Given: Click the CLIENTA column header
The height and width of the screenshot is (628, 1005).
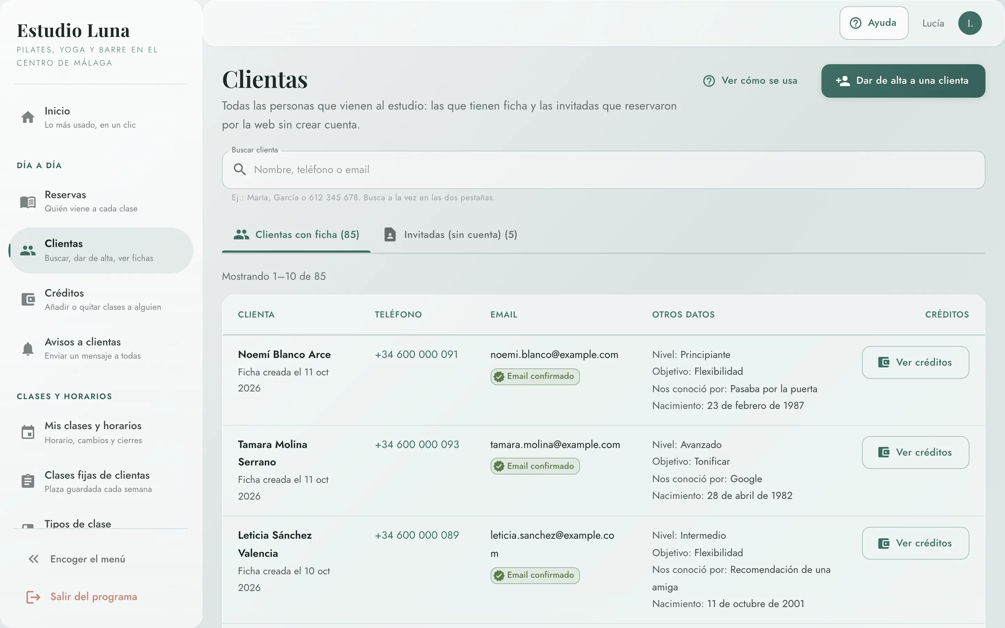Looking at the screenshot, I should (x=256, y=314).
